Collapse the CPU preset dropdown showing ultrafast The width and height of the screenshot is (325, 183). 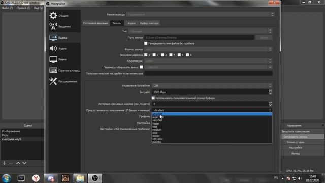[212, 110]
